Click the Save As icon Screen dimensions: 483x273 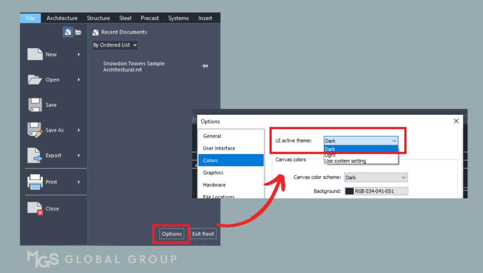pyautogui.click(x=35, y=130)
